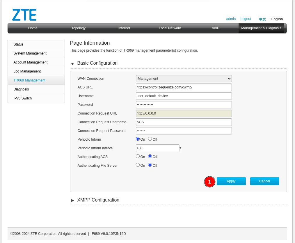The width and height of the screenshot is (295, 243).
Task: Enable Authenticating ACS On option
Action: tap(138, 156)
